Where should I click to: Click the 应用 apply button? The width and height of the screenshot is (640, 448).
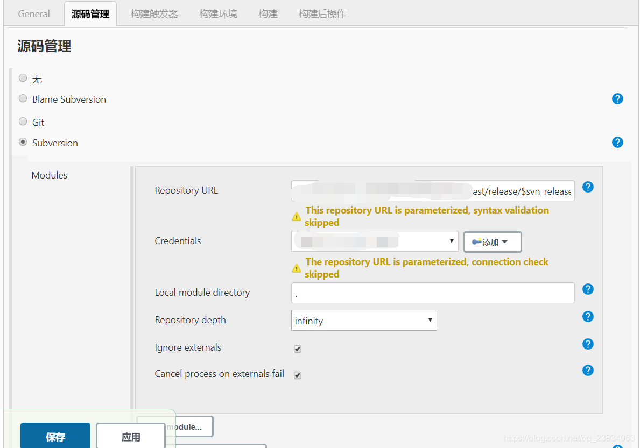(x=131, y=436)
